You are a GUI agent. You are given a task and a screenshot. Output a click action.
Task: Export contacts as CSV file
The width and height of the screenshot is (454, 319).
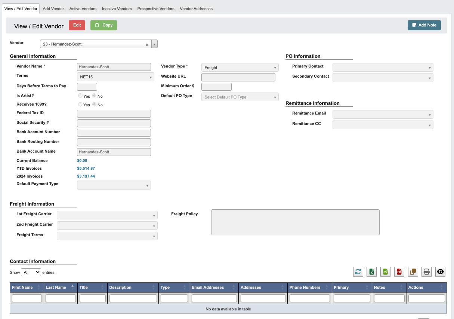tap(385, 272)
